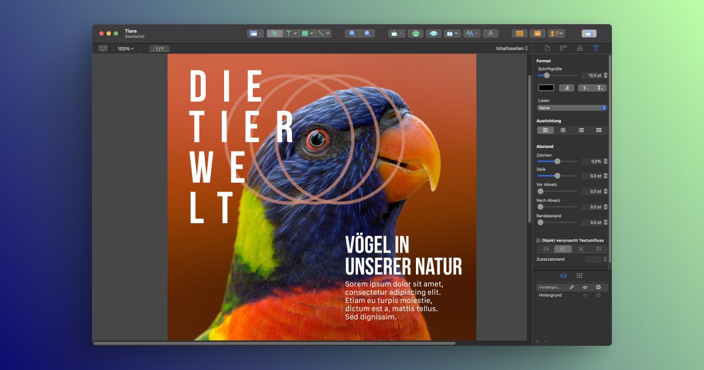Open the Listen dropdown set to Keine

coord(571,107)
